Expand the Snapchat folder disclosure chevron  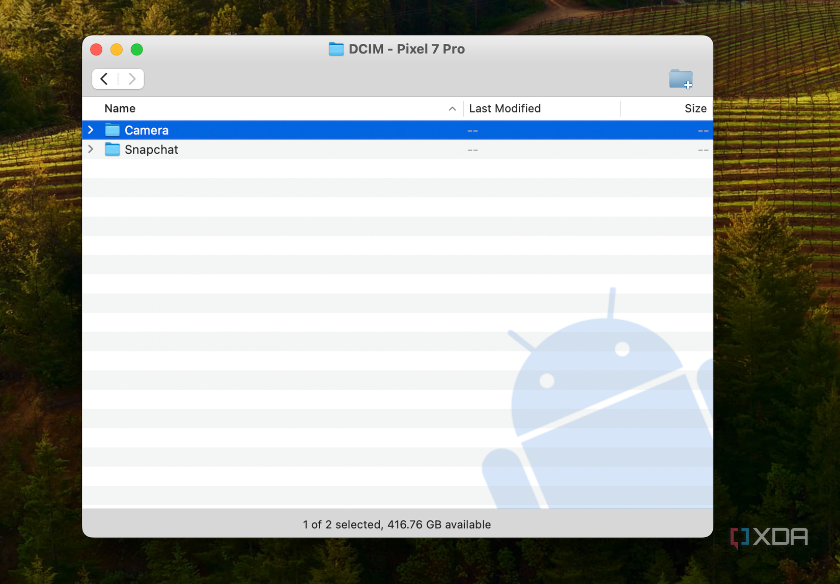[91, 150]
